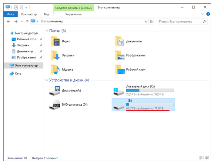Open Локальный диск (C:) drive icon
213x163 pixels.
118,90
